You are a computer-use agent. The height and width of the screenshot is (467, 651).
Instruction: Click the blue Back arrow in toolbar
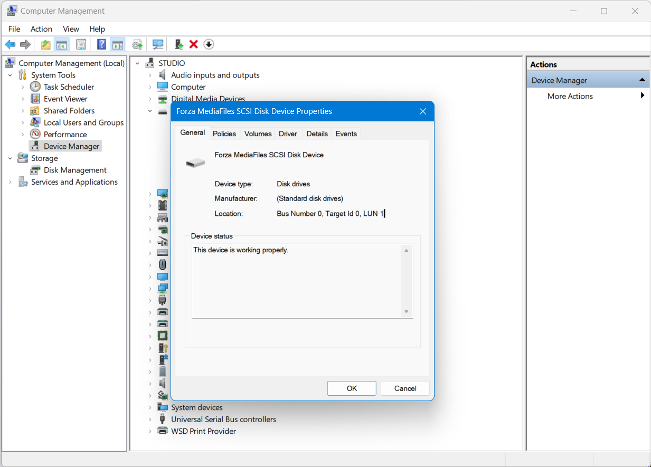pyautogui.click(x=10, y=44)
